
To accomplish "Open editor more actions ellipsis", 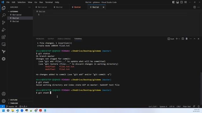I will pos(199,7).
